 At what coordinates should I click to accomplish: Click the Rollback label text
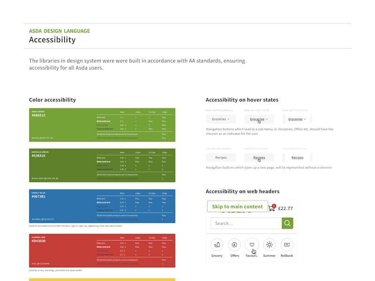[287, 256]
